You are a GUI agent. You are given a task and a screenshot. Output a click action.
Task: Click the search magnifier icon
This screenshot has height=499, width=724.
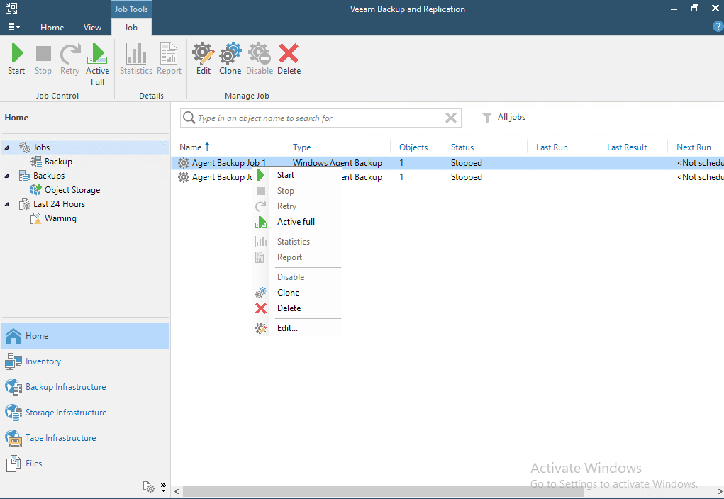tap(189, 118)
